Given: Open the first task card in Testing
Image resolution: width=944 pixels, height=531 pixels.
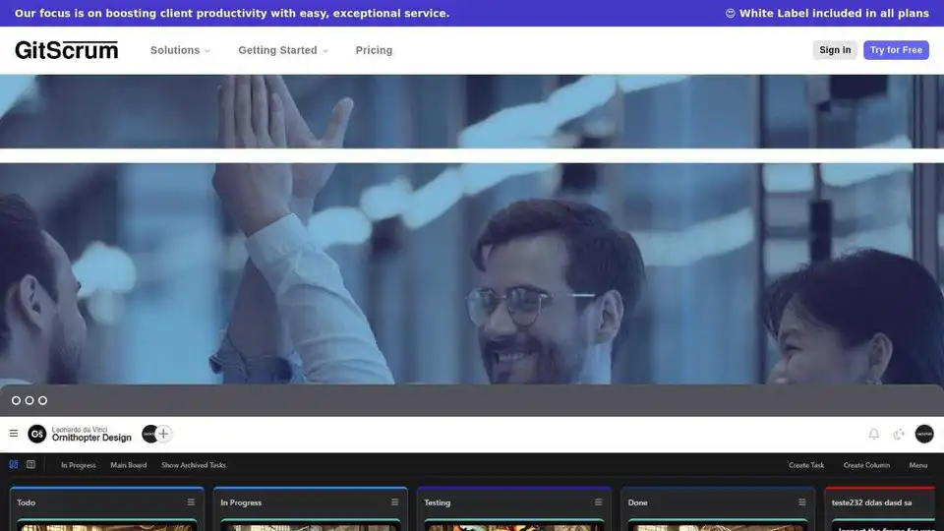Looking at the screenshot, I should pyautogui.click(x=514, y=525).
